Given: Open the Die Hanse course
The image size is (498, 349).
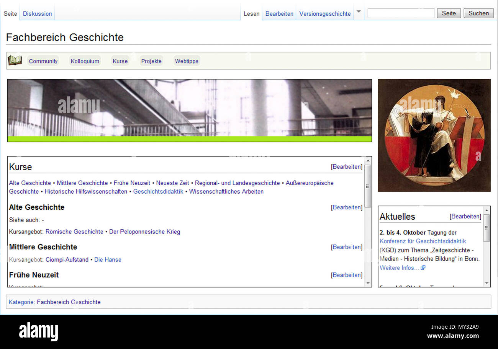Looking at the screenshot, I should pyautogui.click(x=108, y=259).
